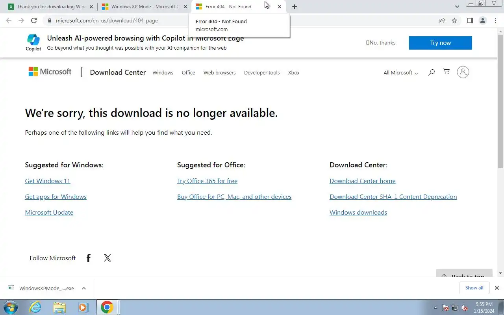Open the Get Windows 11 link
The height and width of the screenshot is (315, 504).
pos(48,181)
